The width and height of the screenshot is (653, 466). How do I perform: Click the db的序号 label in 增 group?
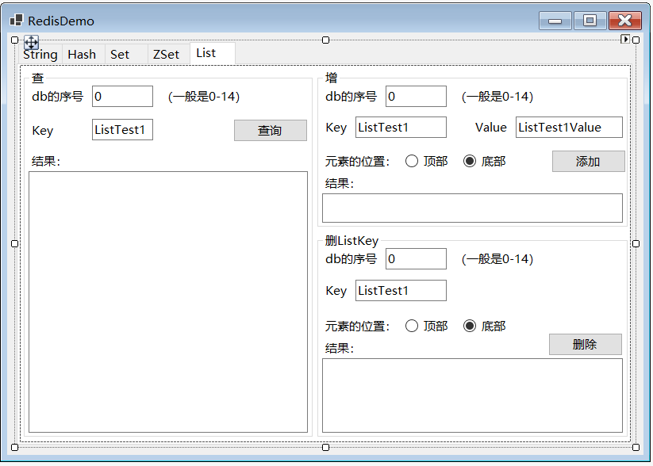tap(351, 97)
